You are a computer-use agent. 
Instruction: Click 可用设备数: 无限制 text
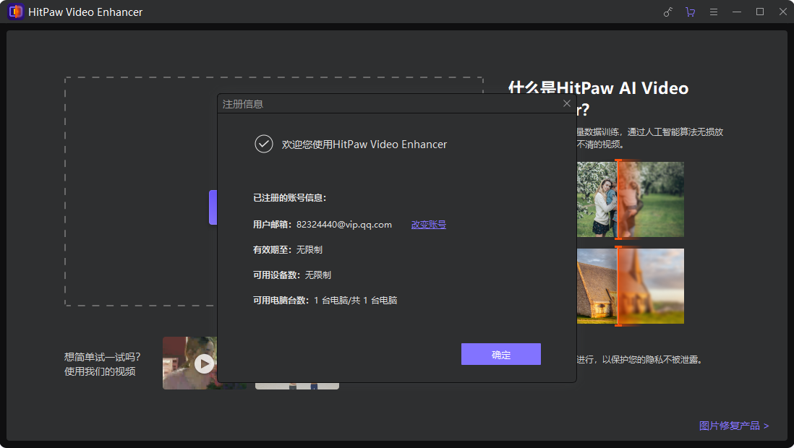pos(292,275)
